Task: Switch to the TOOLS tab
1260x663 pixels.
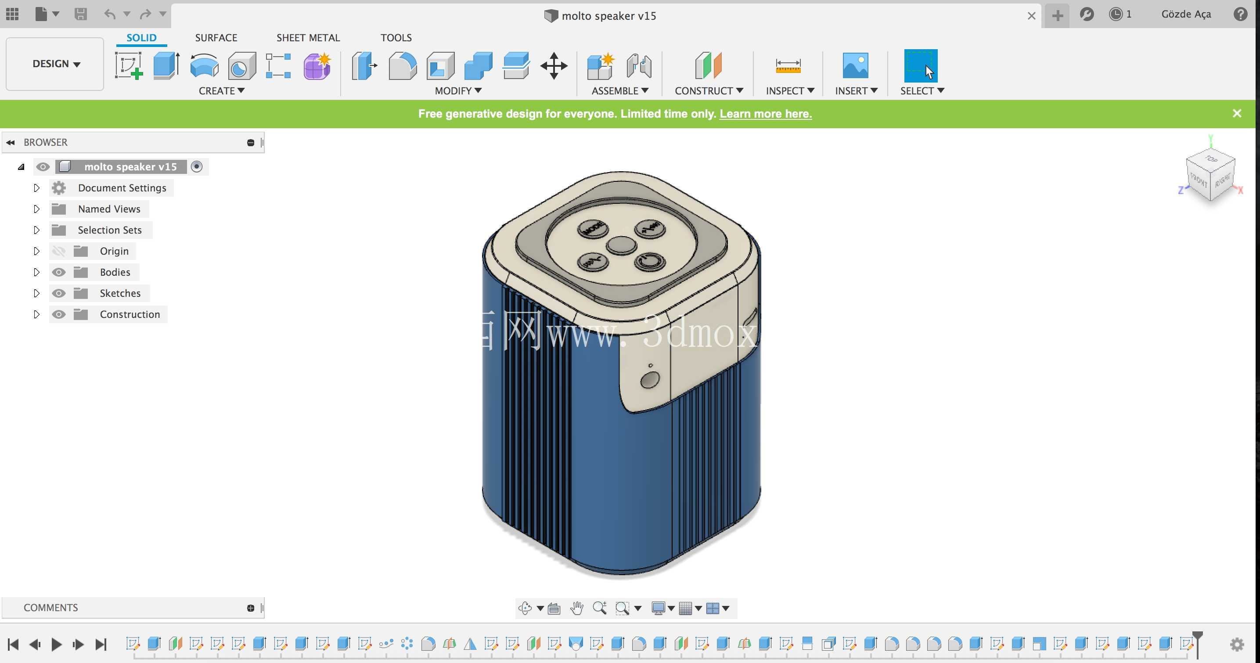Action: pyautogui.click(x=396, y=38)
